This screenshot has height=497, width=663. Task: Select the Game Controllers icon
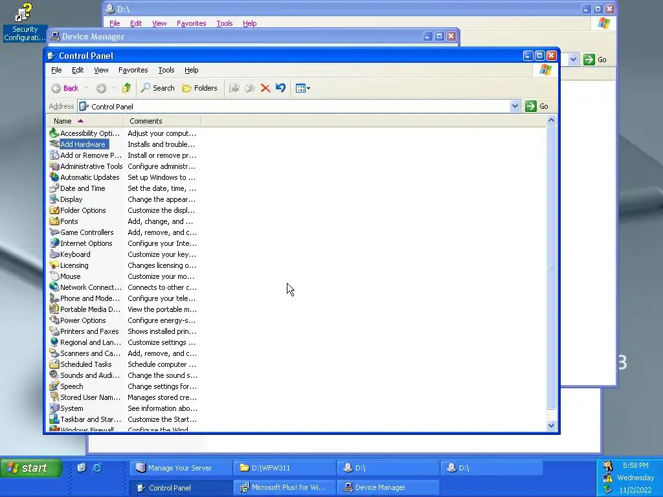[54, 232]
